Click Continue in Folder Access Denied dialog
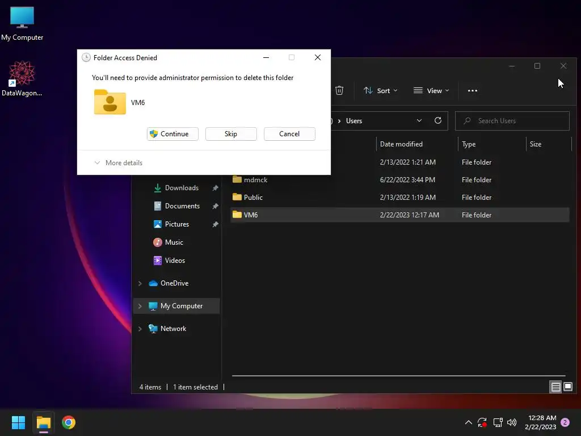This screenshot has height=436, width=581. (172, 134)
